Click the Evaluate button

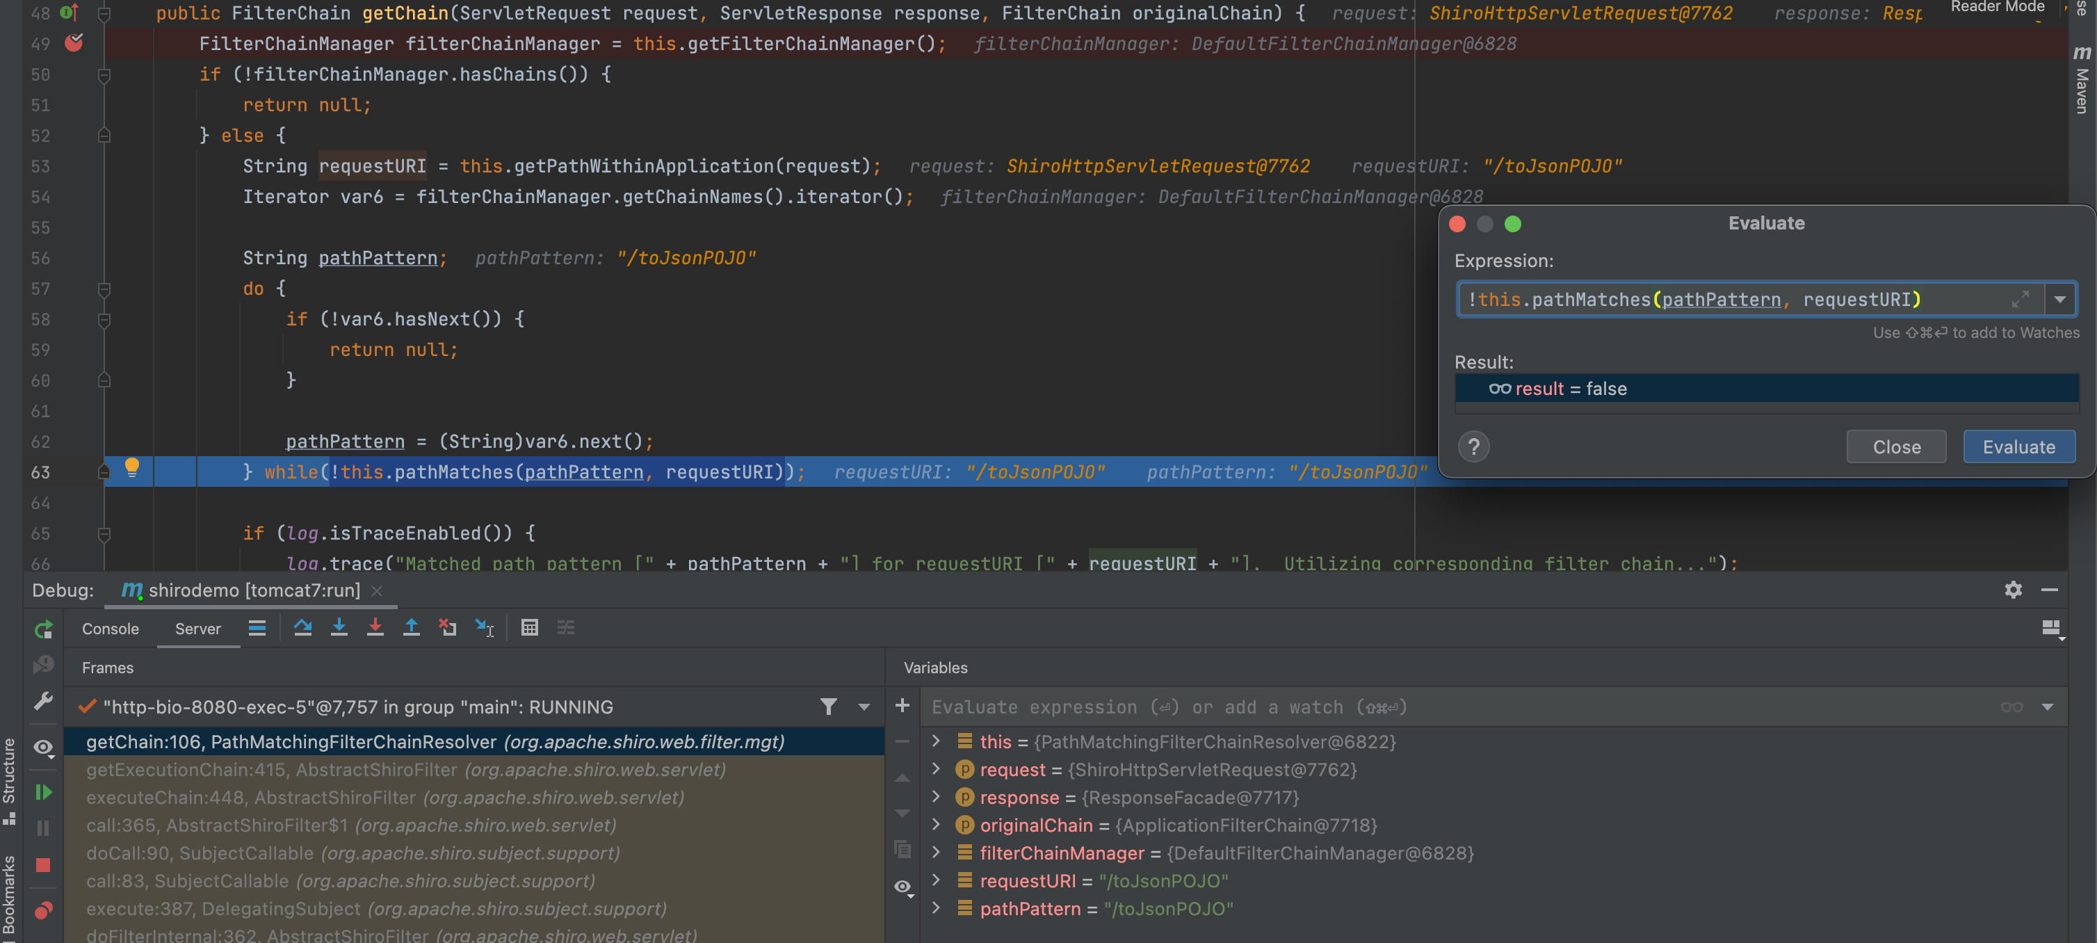point(2019,446)
